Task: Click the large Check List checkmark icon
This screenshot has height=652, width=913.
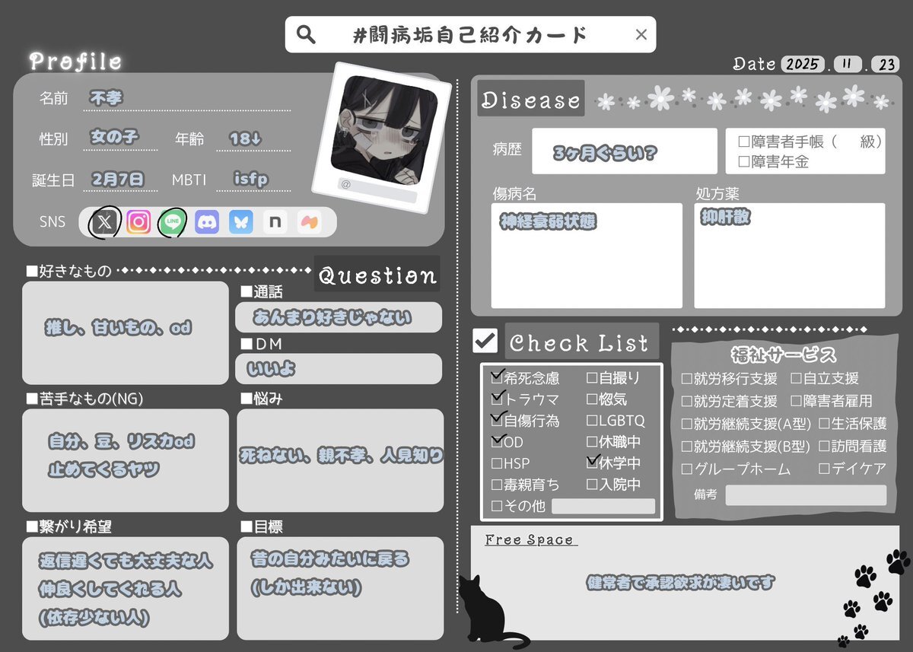Action: pos(485,341)
